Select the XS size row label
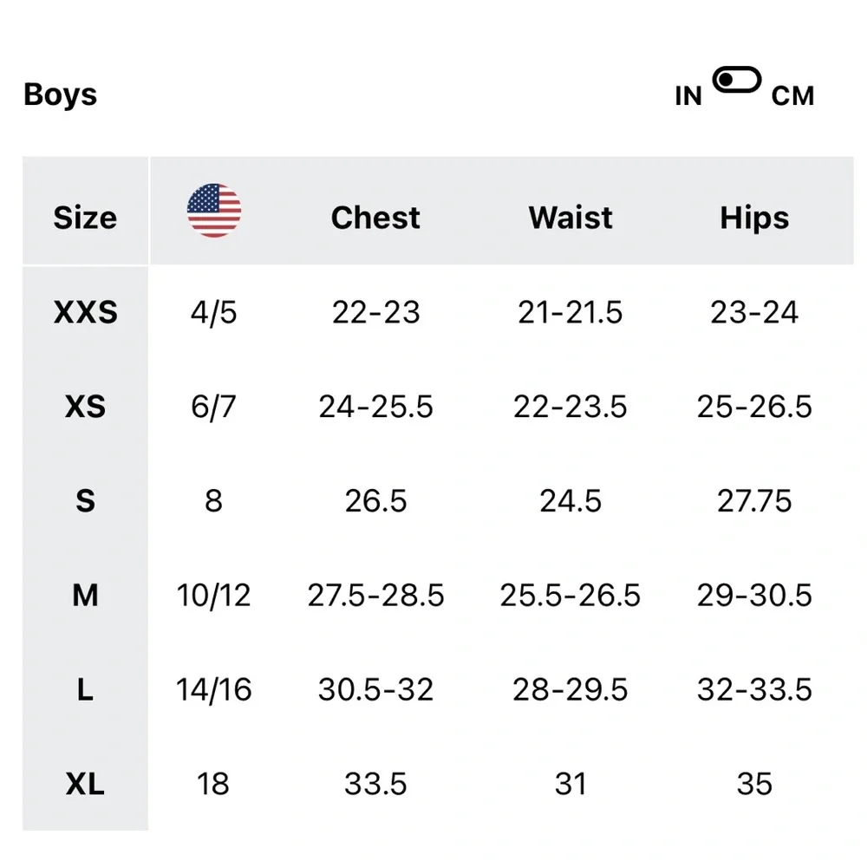This screenshot has height=867, width=867. (85, 407)
